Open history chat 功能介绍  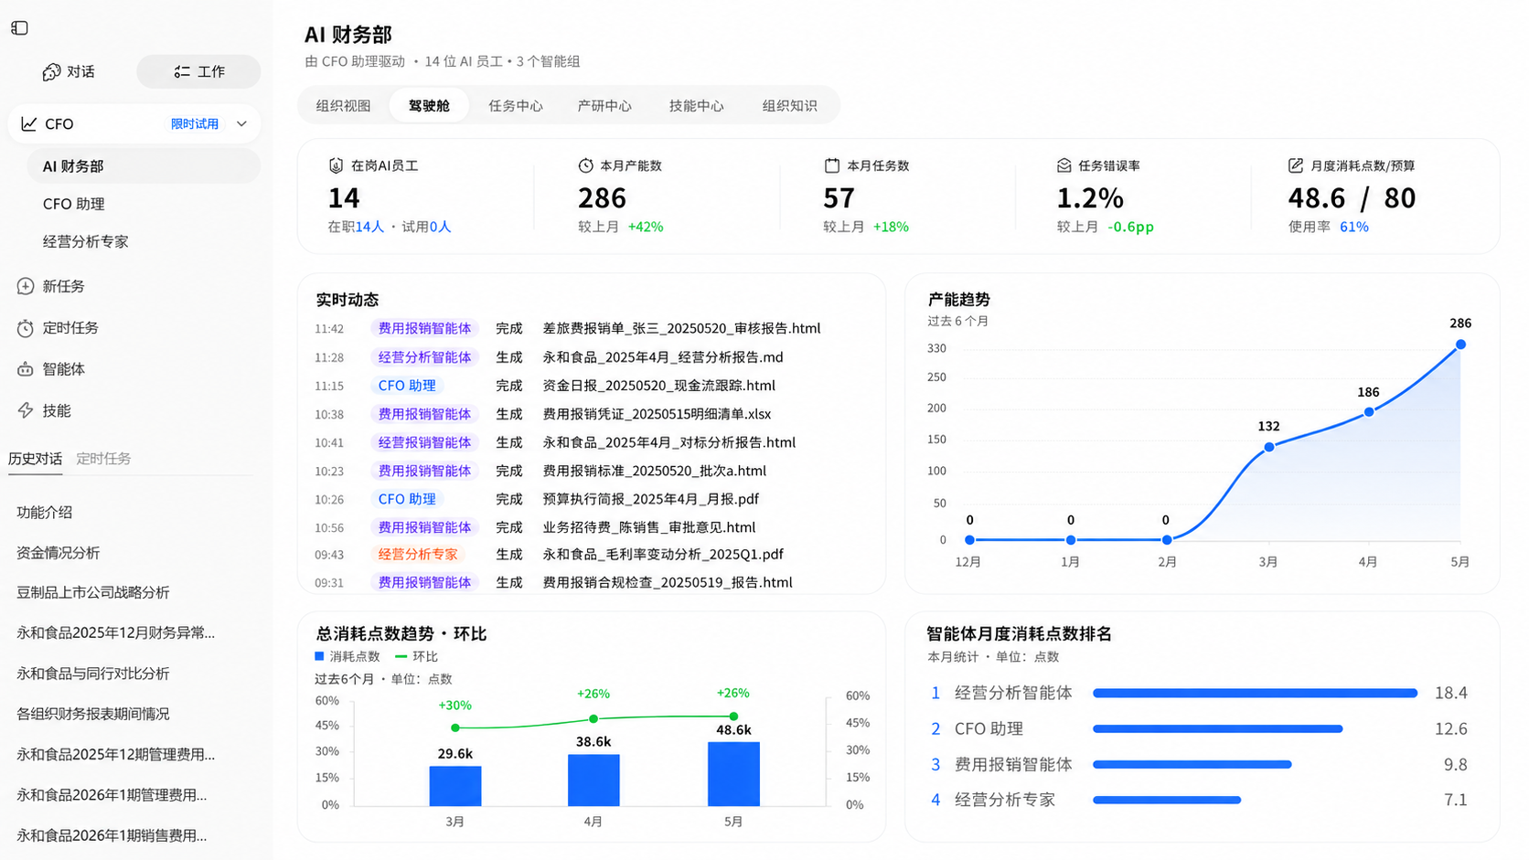(x=44, y=513)
